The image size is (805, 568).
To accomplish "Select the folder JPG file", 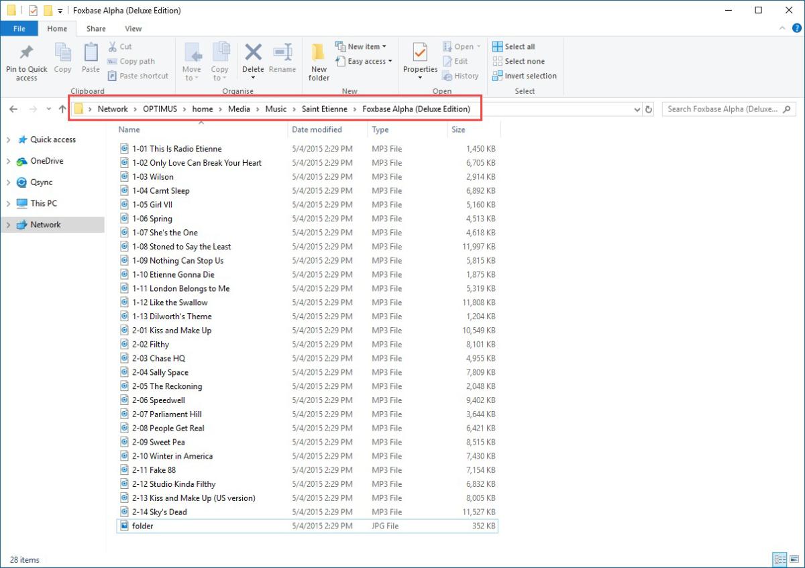I will 307,526.
